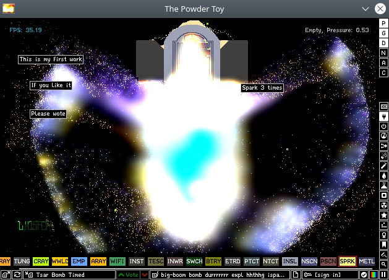Screen dimensions: 389x280
Task: Select the ETRD element
Action: pyautogui.click(x=233, y=261)
